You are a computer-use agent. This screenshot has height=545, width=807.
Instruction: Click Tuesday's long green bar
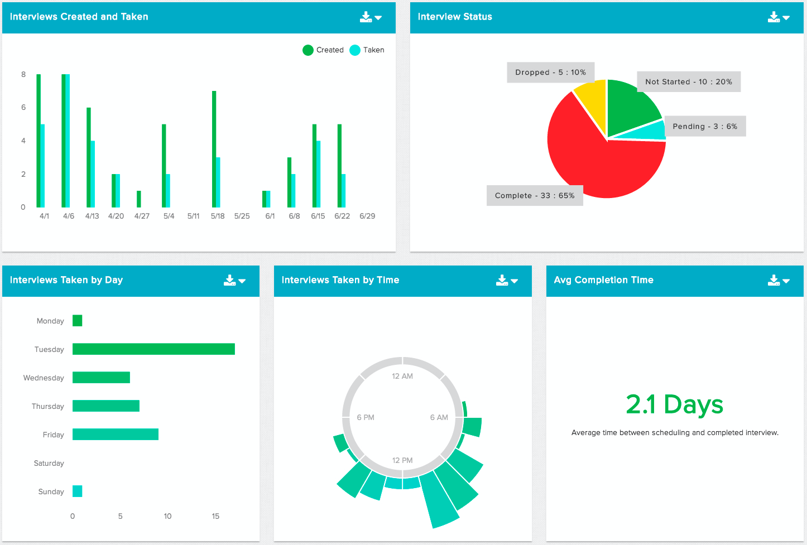153,349
